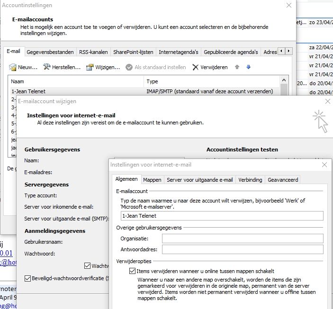Screen dimensions: 333x309
Task: Select the E-mail tab
Action: coord(13,52)
